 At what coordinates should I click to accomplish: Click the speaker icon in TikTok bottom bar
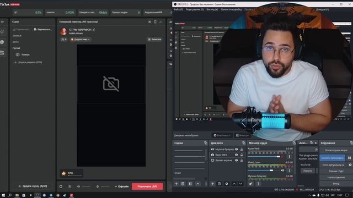coord(78,186)
